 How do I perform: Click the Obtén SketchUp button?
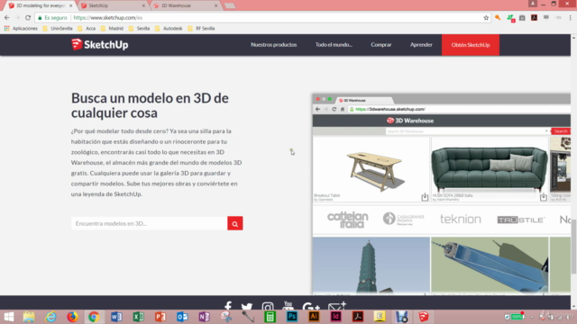[x=471, y=45]
